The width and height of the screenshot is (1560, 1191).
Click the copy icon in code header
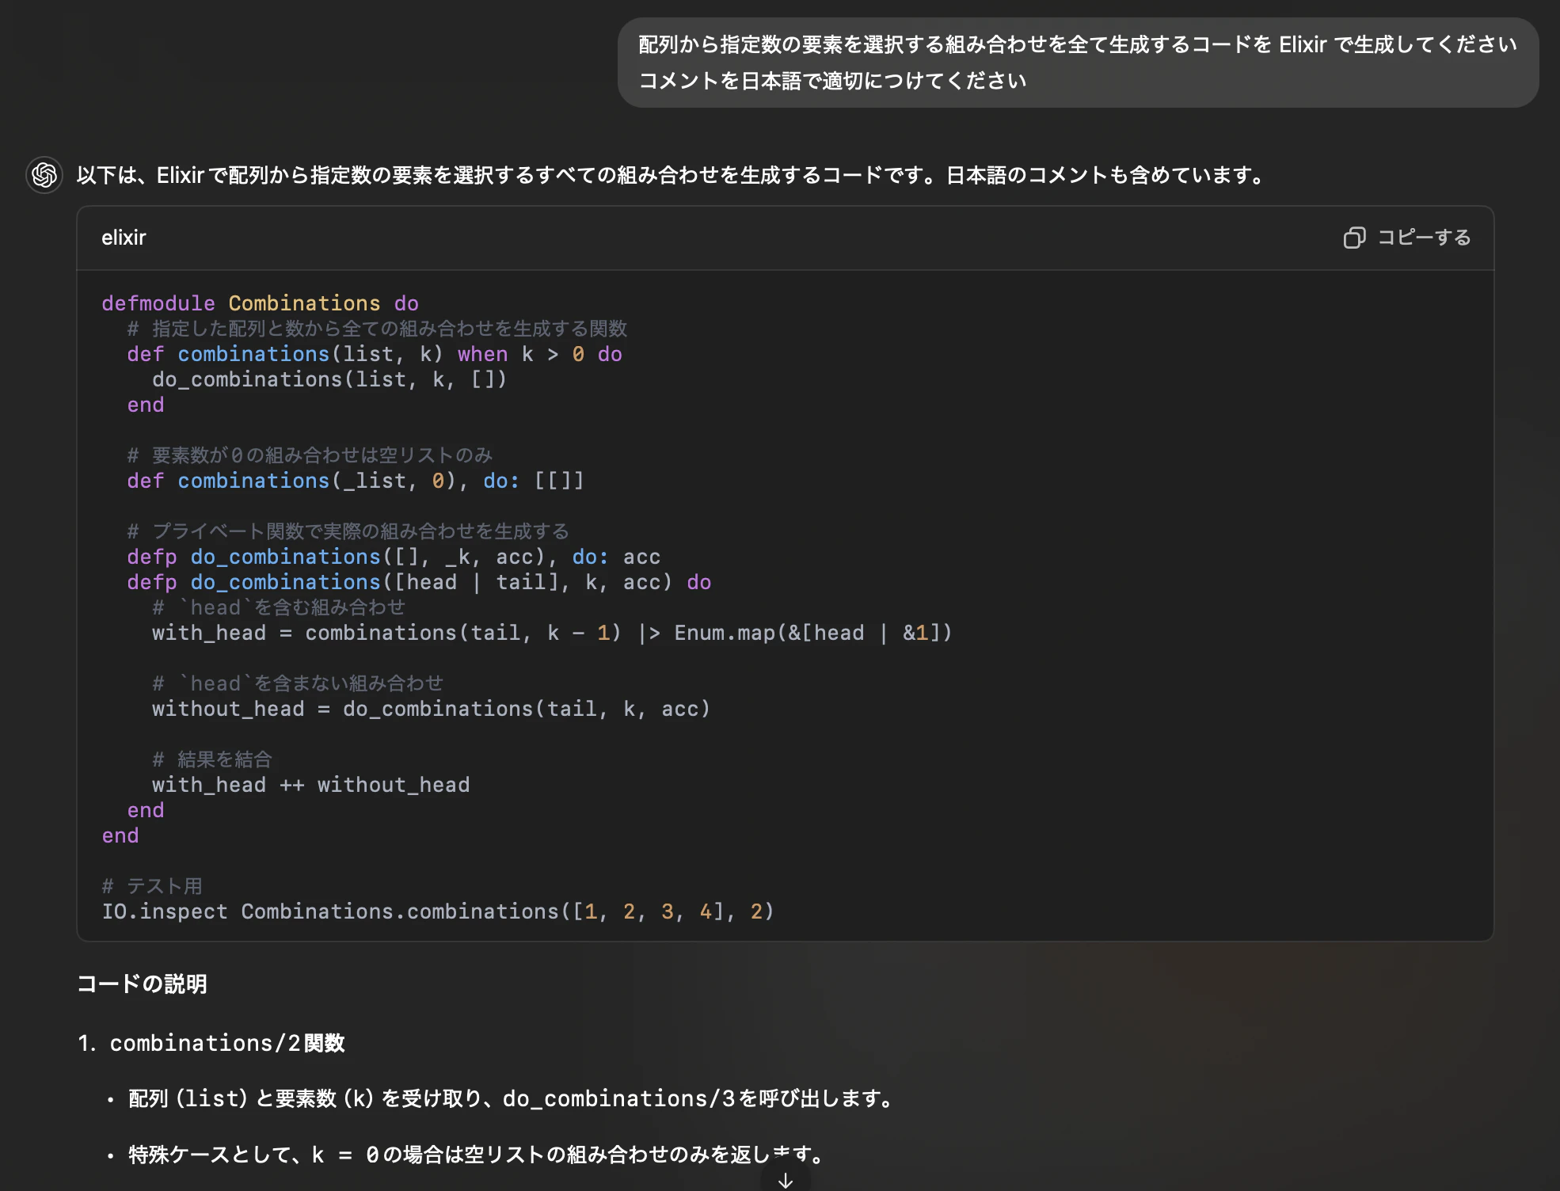pyautogui.click(x=1354, y=238)
